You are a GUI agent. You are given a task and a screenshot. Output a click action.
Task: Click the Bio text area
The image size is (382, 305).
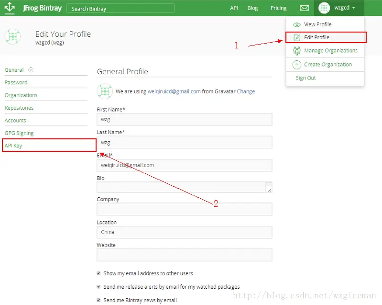pyautogui.click(x=185, y=187)
